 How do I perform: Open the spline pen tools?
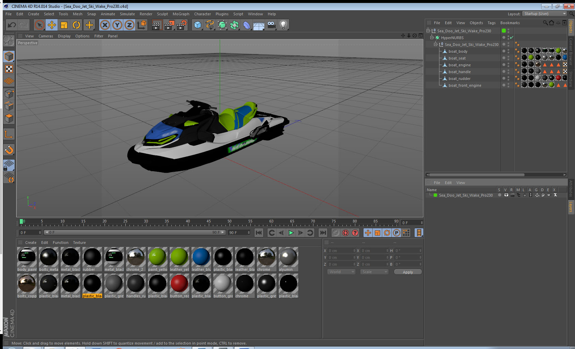pyautogui.click(x=210, y=25)
